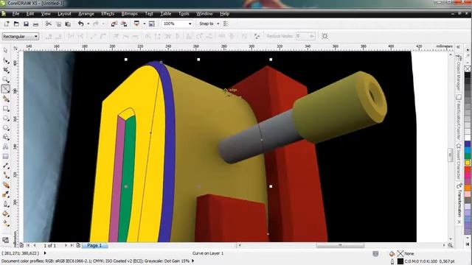Image resolution: width=472 pixels, height=265 pixels.
Task: Switch to the Object Manager docker tab
Action: point(459,72)
